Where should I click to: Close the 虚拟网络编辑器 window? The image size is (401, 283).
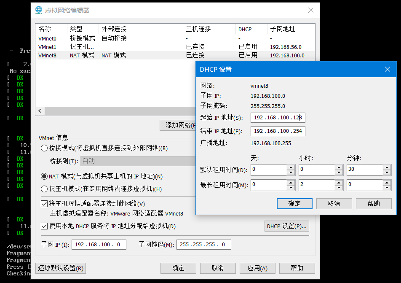coord(311,10)
